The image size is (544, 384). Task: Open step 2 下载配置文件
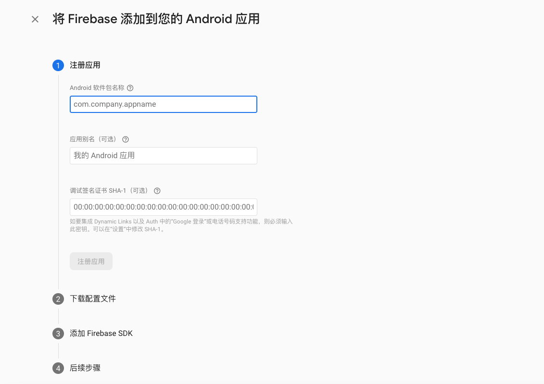coord(93,299)
